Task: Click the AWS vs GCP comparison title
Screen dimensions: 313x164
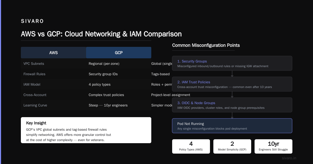Action: (101, 34)
